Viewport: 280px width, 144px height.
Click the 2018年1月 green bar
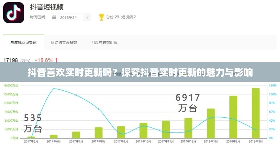point(211,123)
